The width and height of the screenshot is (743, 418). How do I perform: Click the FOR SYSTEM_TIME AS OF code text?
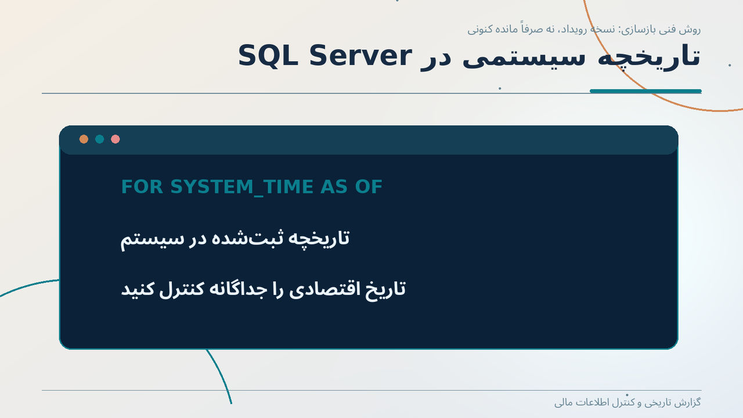point(251,187)
